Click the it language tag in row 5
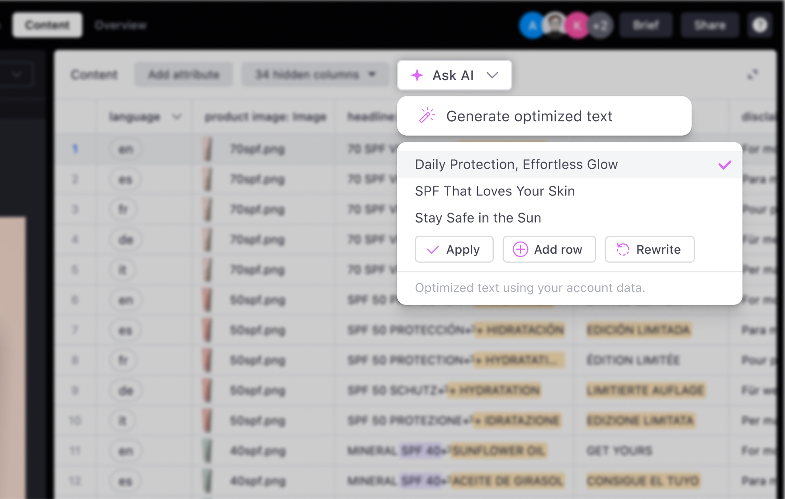Viewport: 785px width, 499px height. (122, 270)
